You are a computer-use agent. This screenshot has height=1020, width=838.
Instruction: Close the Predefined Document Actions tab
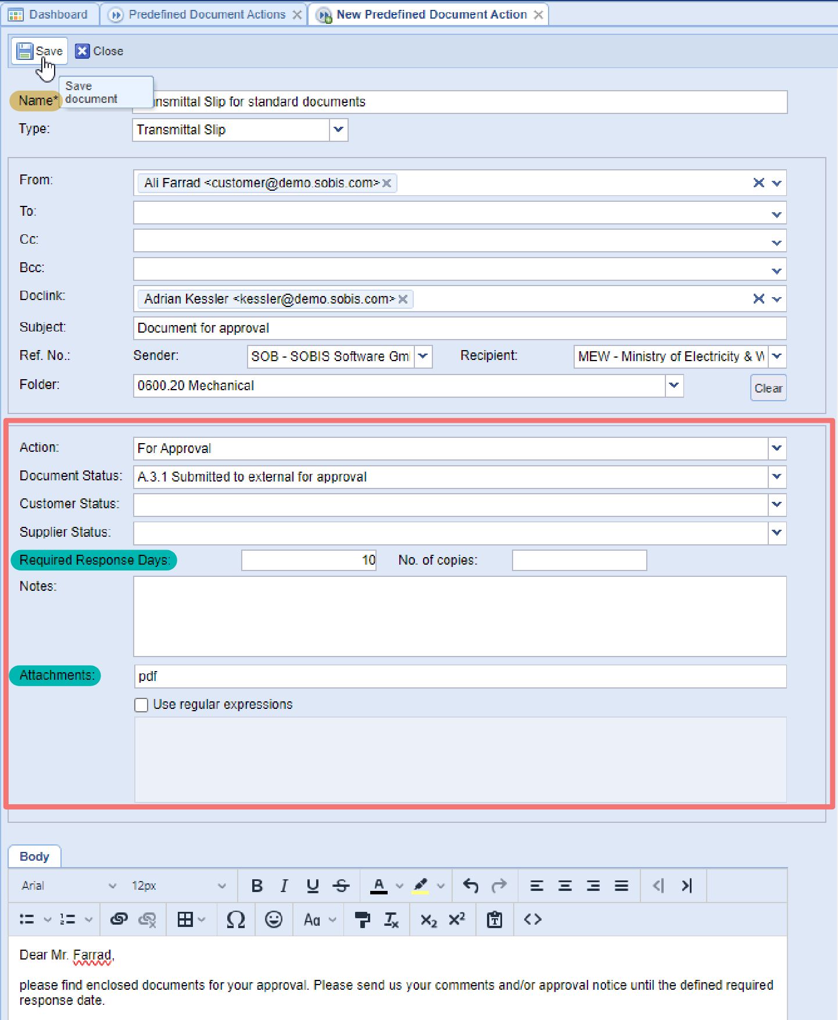tap(297, 15)
